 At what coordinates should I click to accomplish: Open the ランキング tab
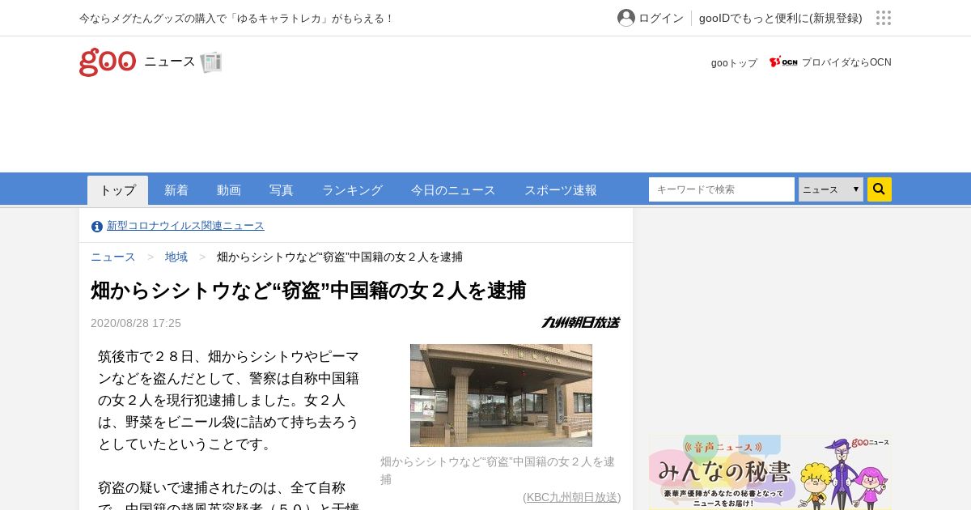click(x=352, y=190)
